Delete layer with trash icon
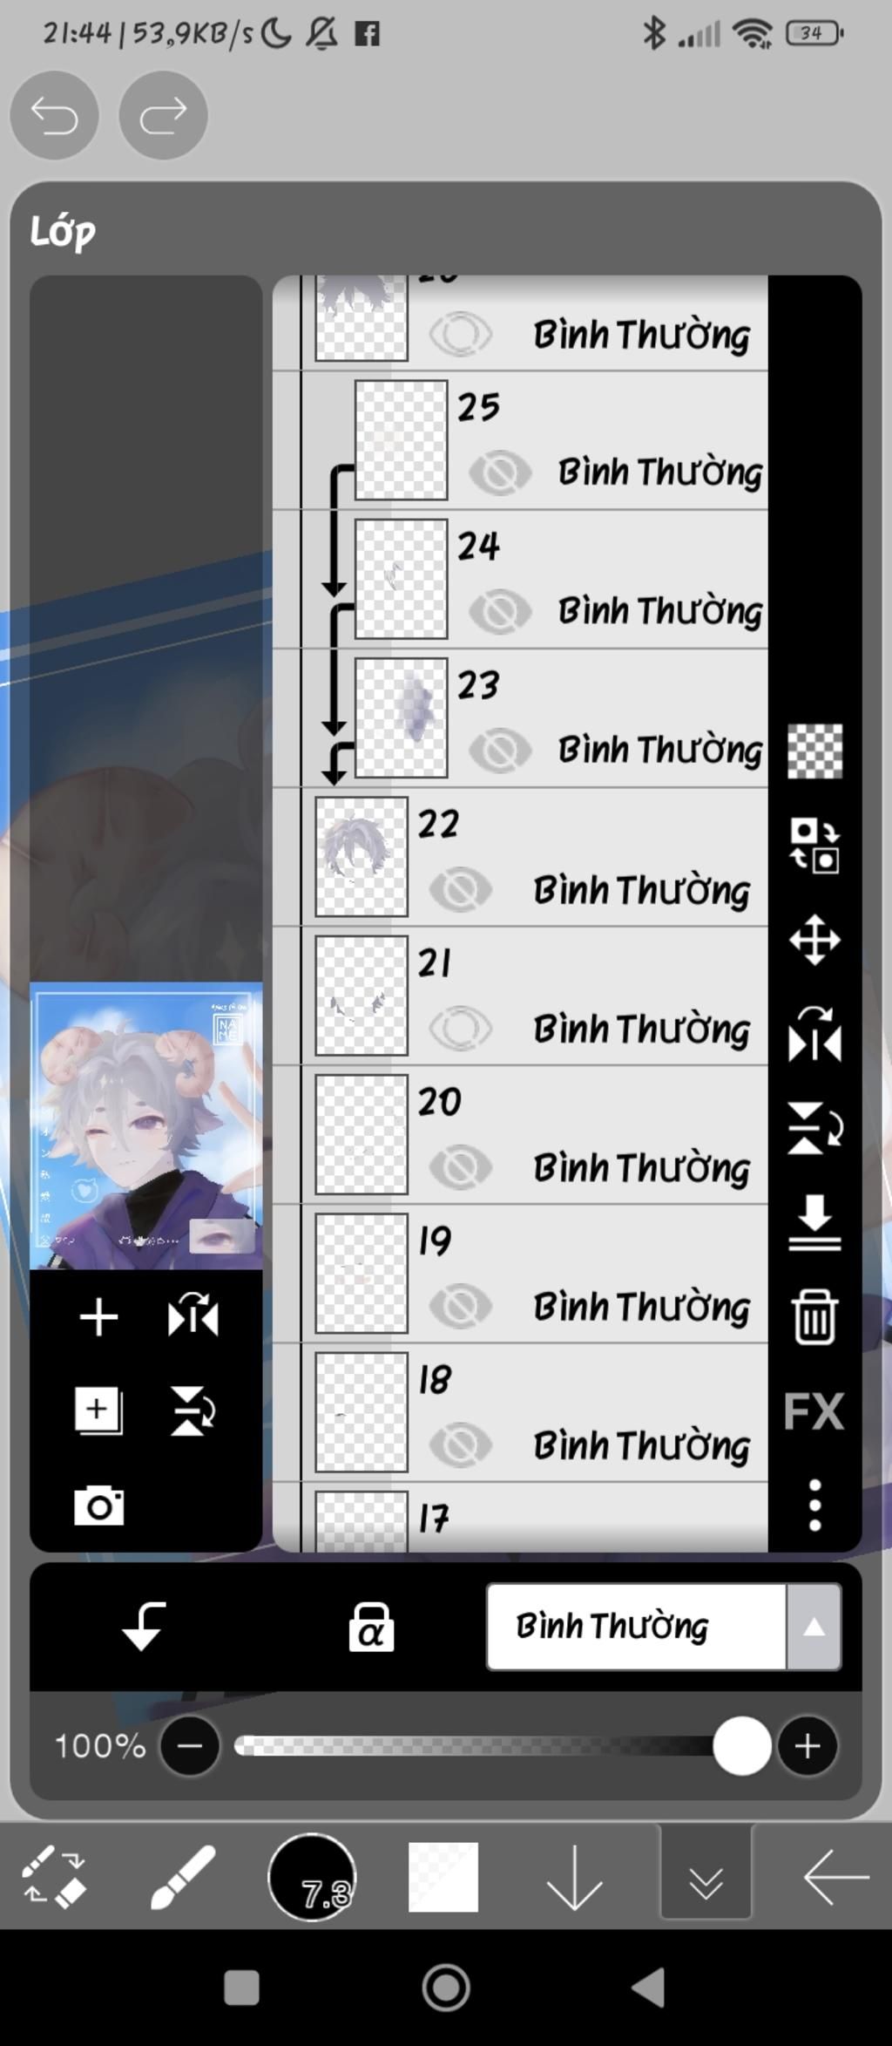The width and height of the screenshot is (892, 2046). [814, 1317]
